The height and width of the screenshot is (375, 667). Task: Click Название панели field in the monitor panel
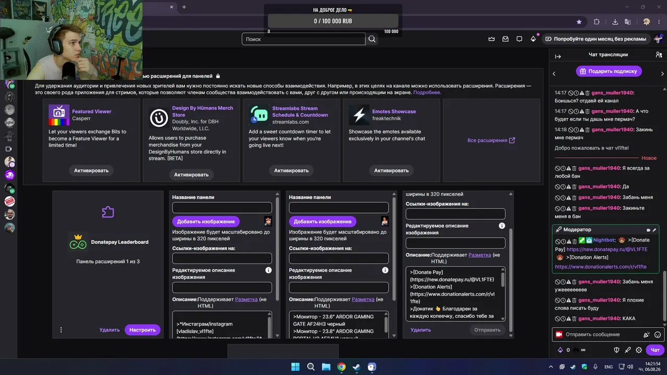click(x=339, y=207)
